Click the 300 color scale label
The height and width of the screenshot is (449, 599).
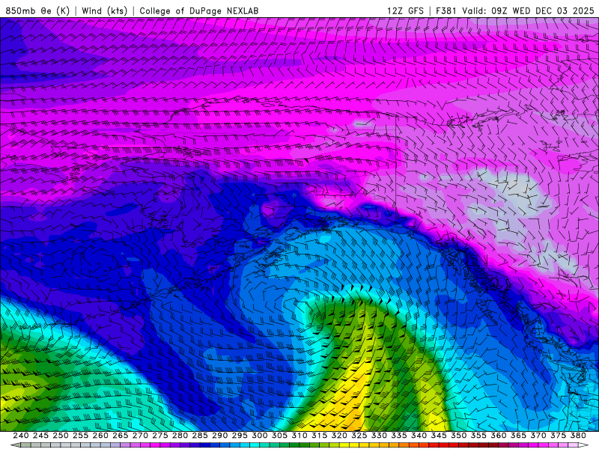(260, 436)
